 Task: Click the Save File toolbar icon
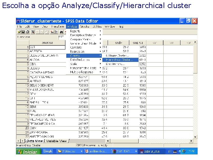click(23, 32)
